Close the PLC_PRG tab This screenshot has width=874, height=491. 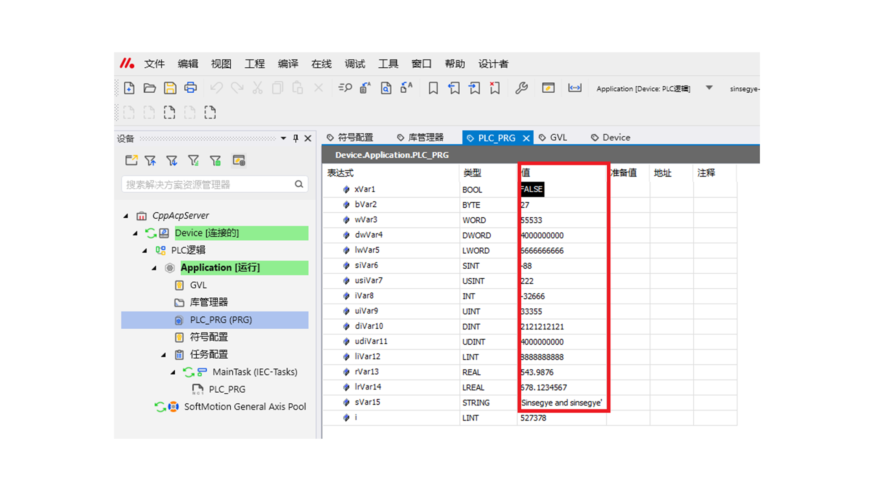(526, 138)
